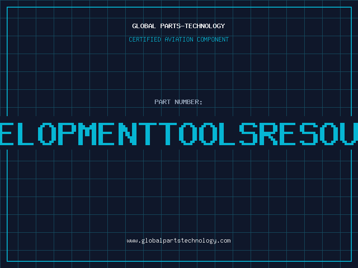The height and width of the screenshot is (268, 358).
Task: Click the top-left corner of the cyan border
Action: pyautogui.click(x=7, y=7)
